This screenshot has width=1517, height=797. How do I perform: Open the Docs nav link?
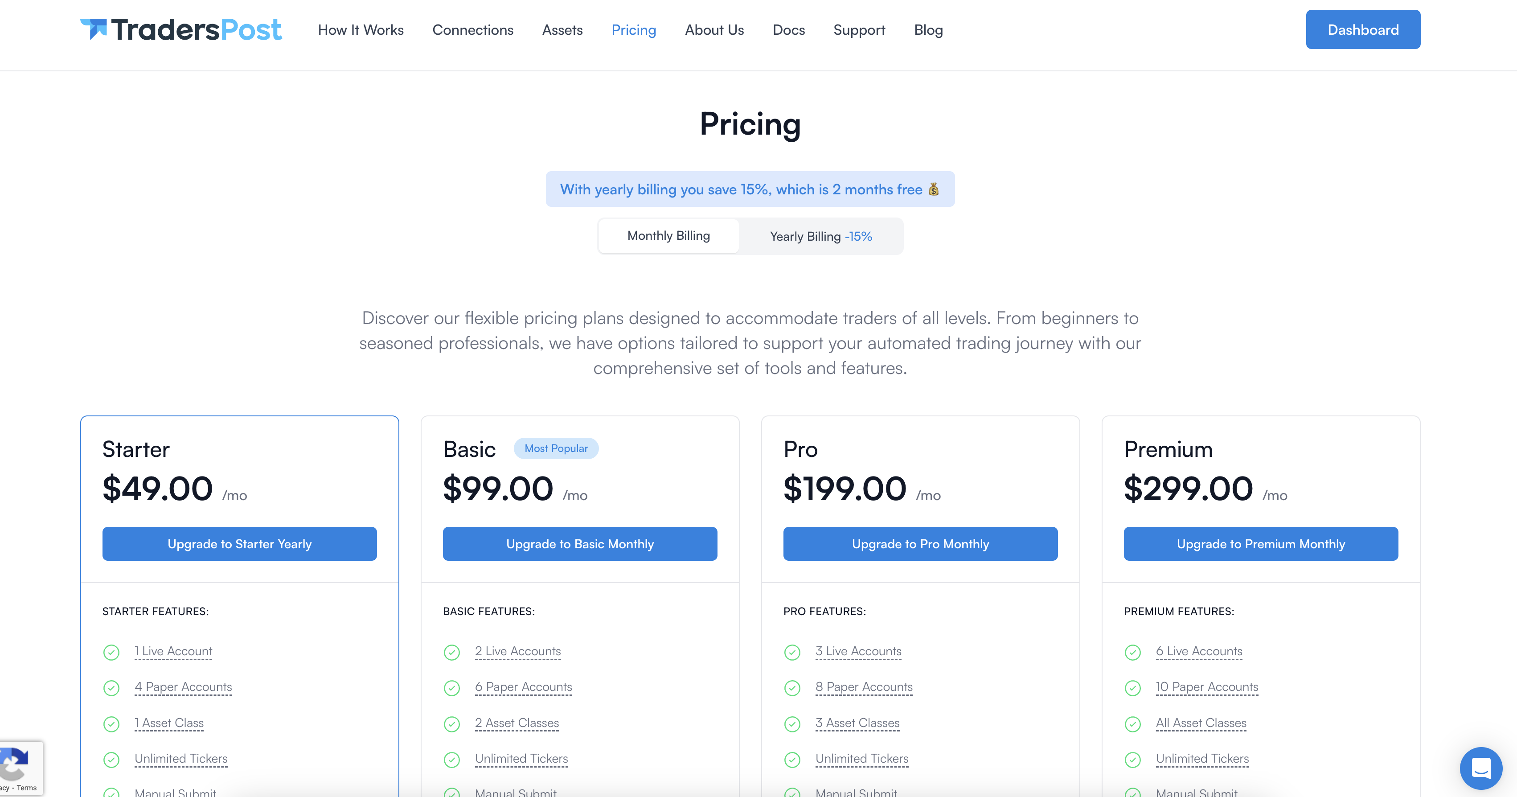coord(788,29)
